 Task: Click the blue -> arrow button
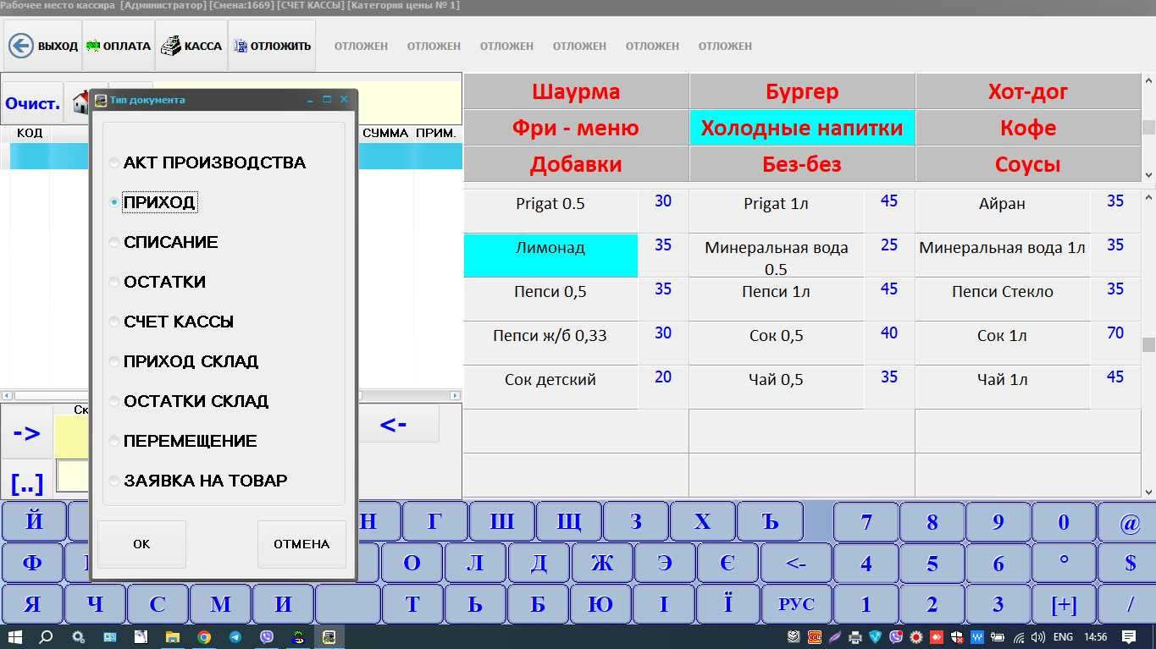(x=26, y=433)
